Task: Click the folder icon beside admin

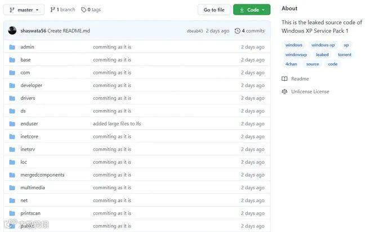Action: click(x=12, y=47)
